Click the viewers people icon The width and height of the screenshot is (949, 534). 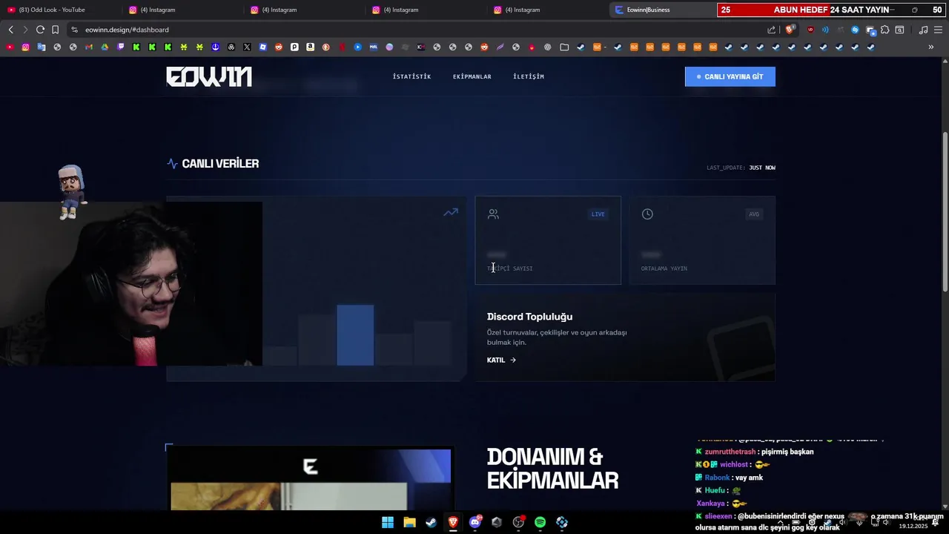[493, 214]
